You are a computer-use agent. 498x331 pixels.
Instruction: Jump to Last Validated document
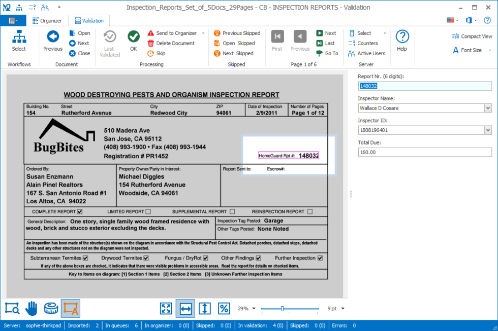110,44
